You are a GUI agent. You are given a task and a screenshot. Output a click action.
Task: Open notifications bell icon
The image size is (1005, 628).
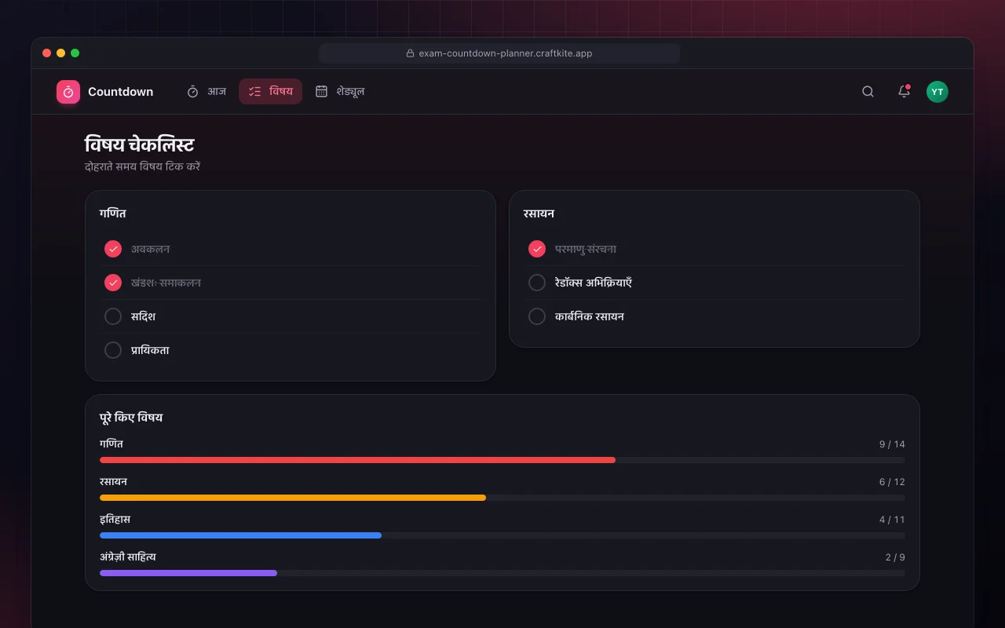tap(904, 92)
